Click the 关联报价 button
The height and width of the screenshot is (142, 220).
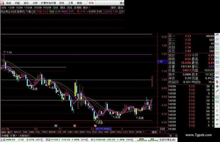pos(24,136)
